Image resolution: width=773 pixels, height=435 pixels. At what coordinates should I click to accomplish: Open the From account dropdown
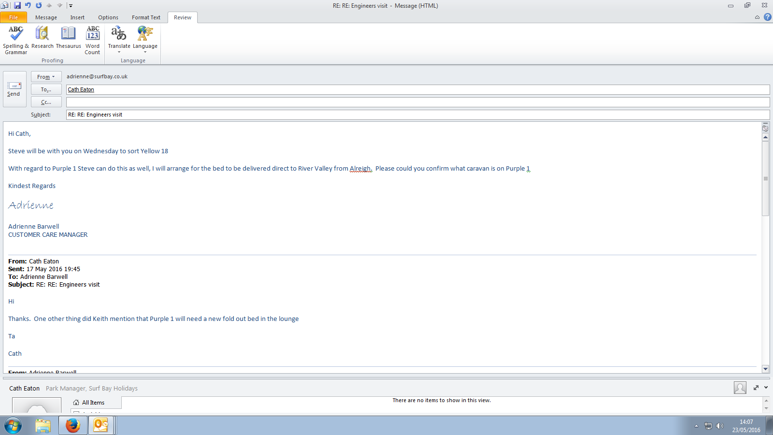pyautogui.click(x=46, y=77)
